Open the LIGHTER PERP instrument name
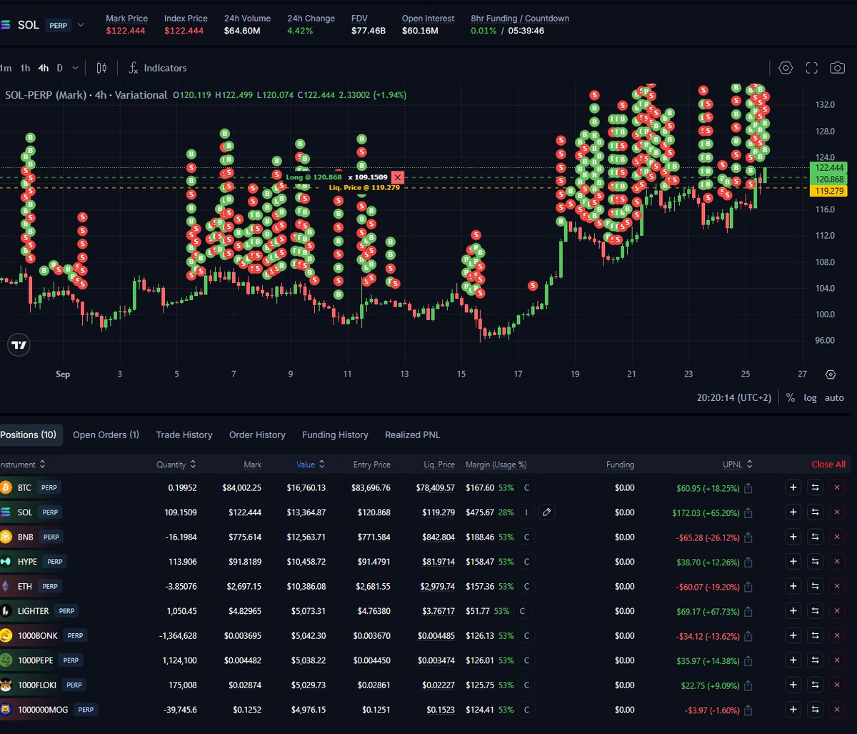The image size is (857, 734). 33,611
